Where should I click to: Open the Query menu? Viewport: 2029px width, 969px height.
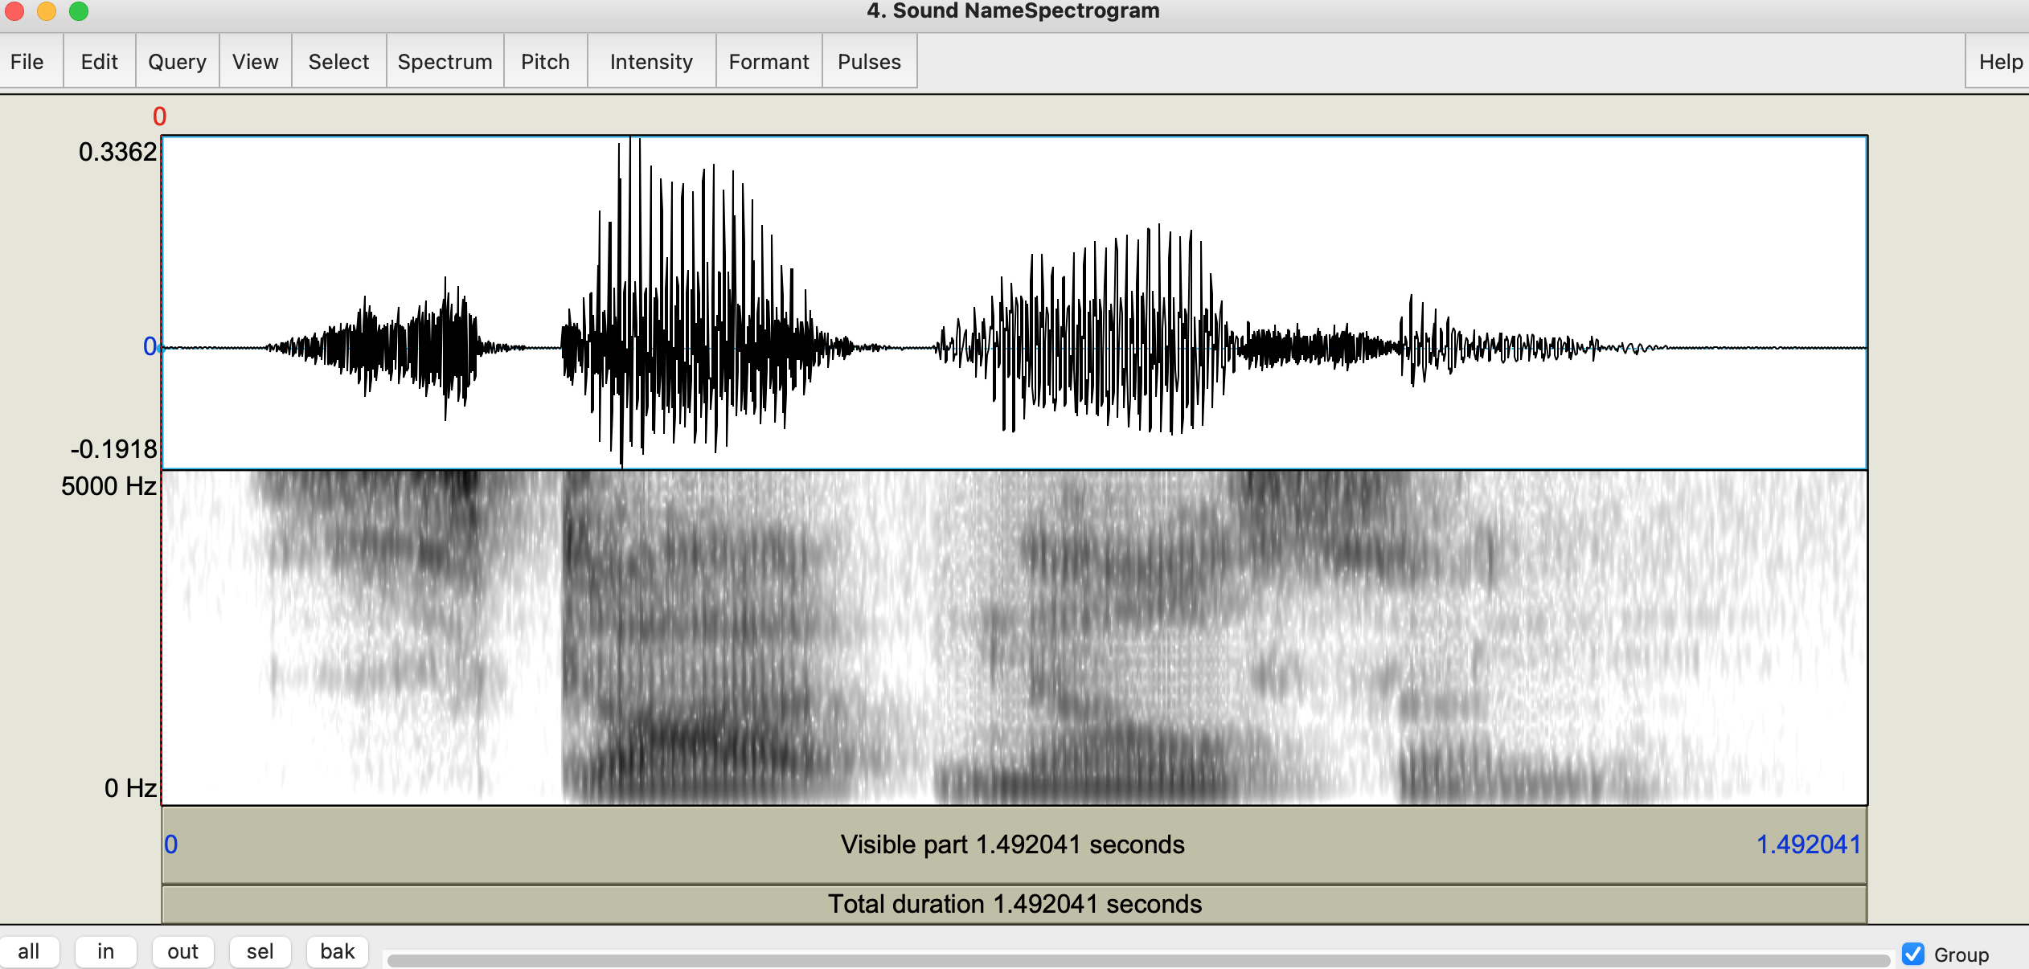178,62
